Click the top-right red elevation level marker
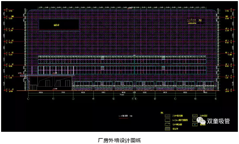Viewport: 239px width, 144px height. pos(233,10)
